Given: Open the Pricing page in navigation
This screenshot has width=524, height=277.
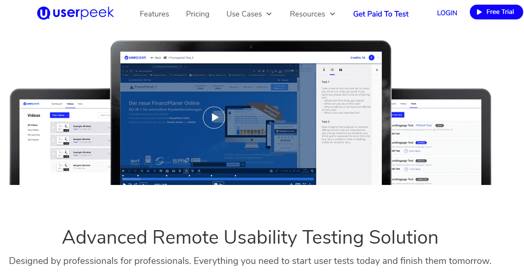Looking at the screenshot, I should (x=198, y=14).
